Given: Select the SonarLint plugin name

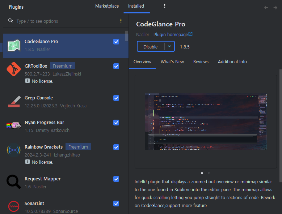Looking at the screenshot, I should point(34,204).
